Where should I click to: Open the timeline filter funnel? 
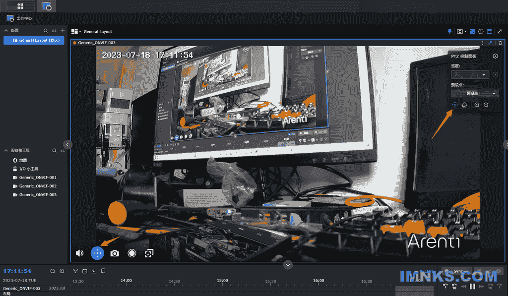(x=75, y=271)
